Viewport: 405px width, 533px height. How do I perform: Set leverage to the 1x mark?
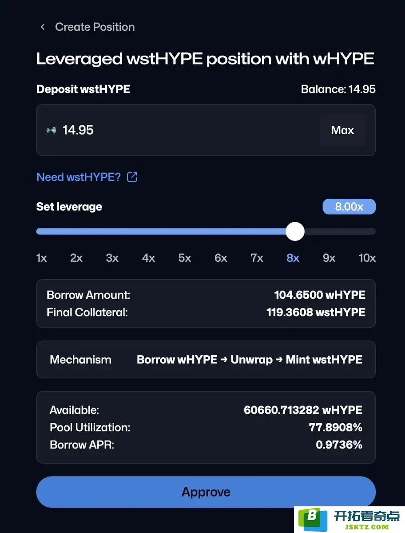click(x=41, y=258)
